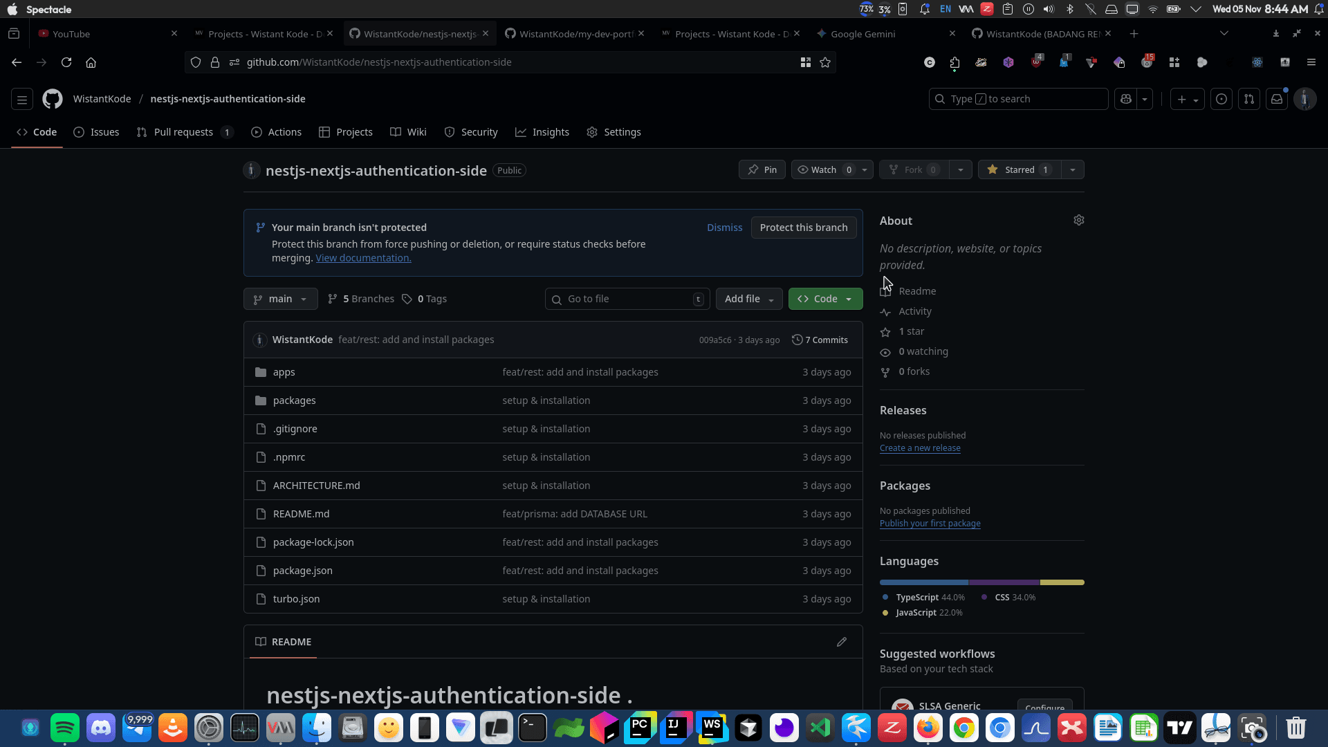Screen dimensions: 1328x747
Task: Click the pull requests icon in the header
Action: click(1249, 99)
